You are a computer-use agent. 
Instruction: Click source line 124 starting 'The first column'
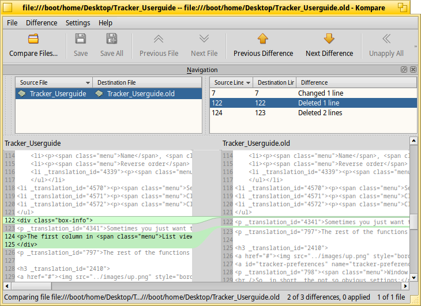tap(97, 236)
